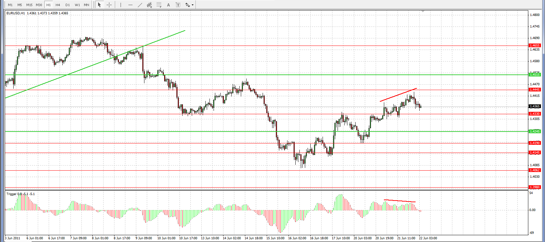
Task: Click the red 1.4062 price label
Action: point(534,170)
